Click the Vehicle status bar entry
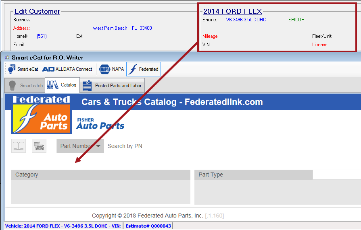The height and width of the screenshot is (230, 361). point(63,226)
